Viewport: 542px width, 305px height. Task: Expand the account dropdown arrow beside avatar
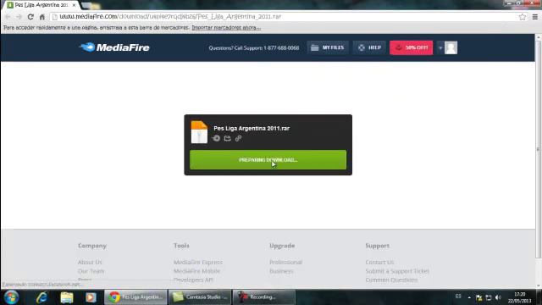pos(440,48)
